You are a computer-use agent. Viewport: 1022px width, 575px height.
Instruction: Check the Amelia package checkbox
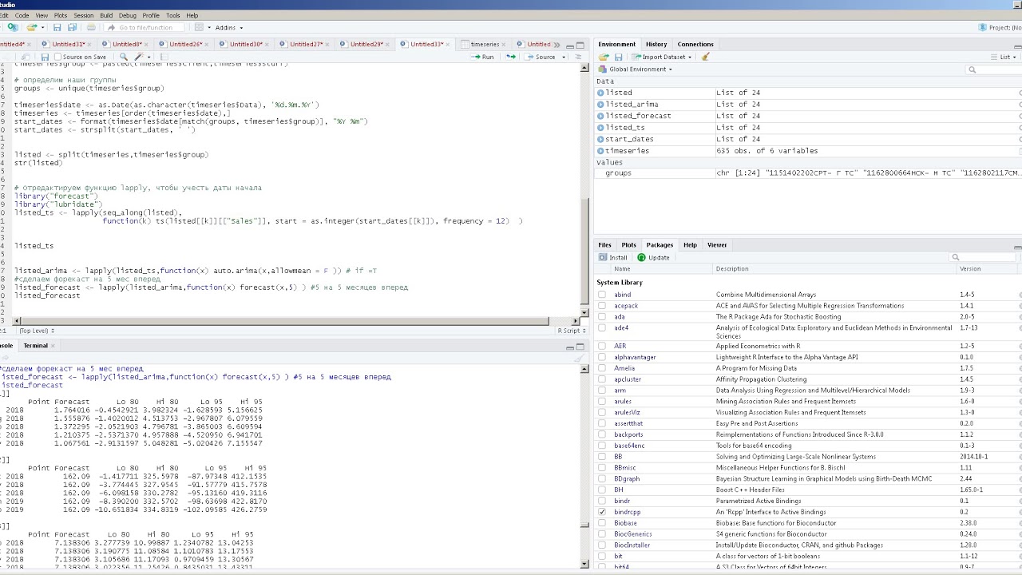pyautogui.click(x=602, y=368)
